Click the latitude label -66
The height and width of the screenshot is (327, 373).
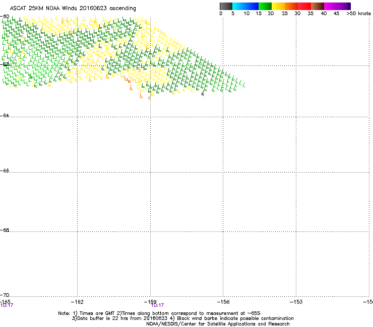(x=5, y=171)
